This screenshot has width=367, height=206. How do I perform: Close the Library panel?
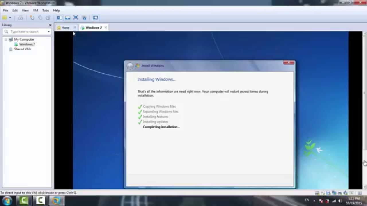(50, 25)
